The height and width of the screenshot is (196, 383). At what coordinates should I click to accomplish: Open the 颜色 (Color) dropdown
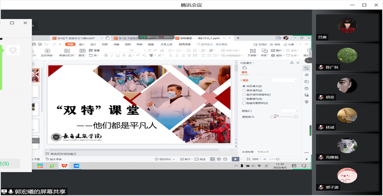point(289,111)
